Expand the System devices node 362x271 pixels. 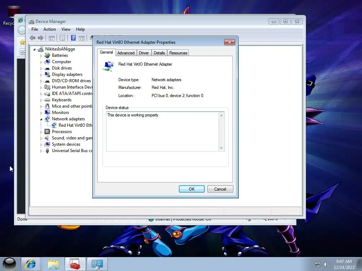point(41,145)
